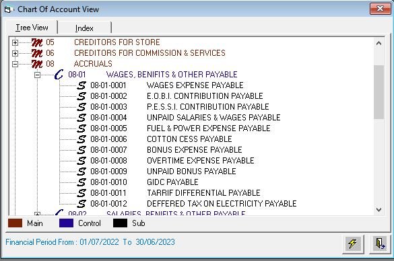Screen dimensions: 394x261
Task: Click the Control legend label
Action: coord(90,223)
